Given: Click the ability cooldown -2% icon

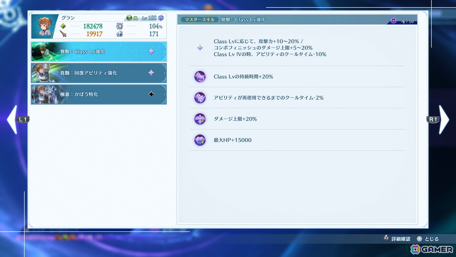Looking at the screenshot, I should (x=200, y=98).
